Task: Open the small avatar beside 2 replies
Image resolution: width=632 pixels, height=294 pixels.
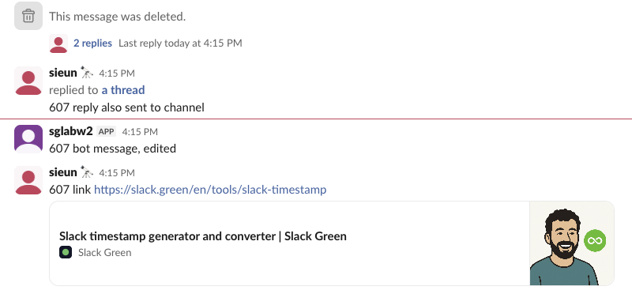Action: 58,43
